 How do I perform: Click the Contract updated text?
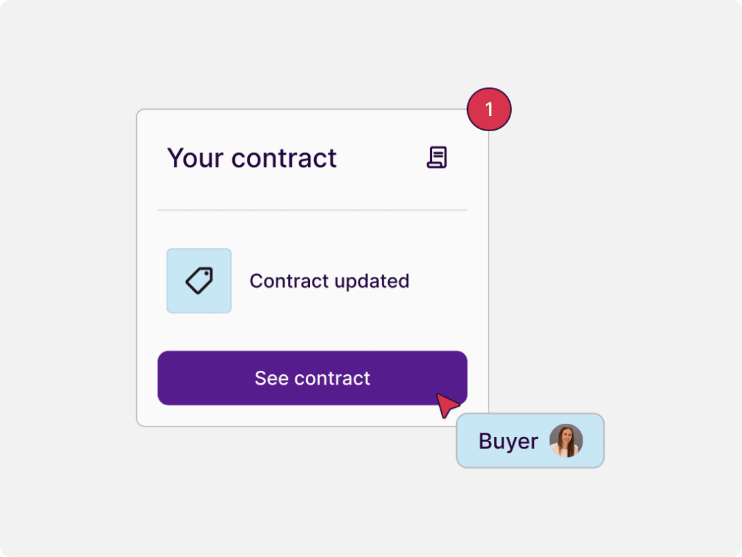329,281
